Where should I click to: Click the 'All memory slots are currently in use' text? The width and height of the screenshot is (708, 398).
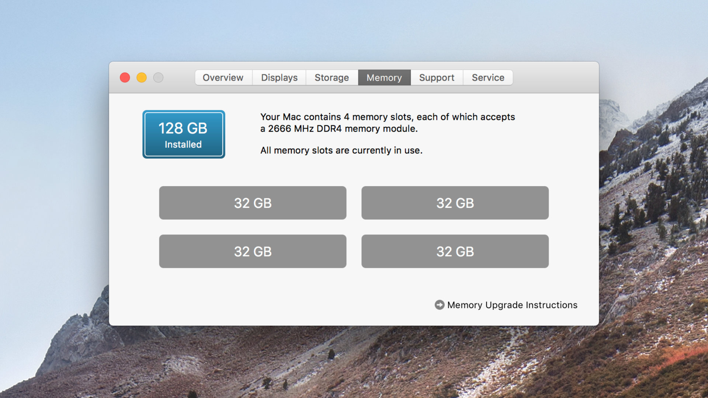341,150
